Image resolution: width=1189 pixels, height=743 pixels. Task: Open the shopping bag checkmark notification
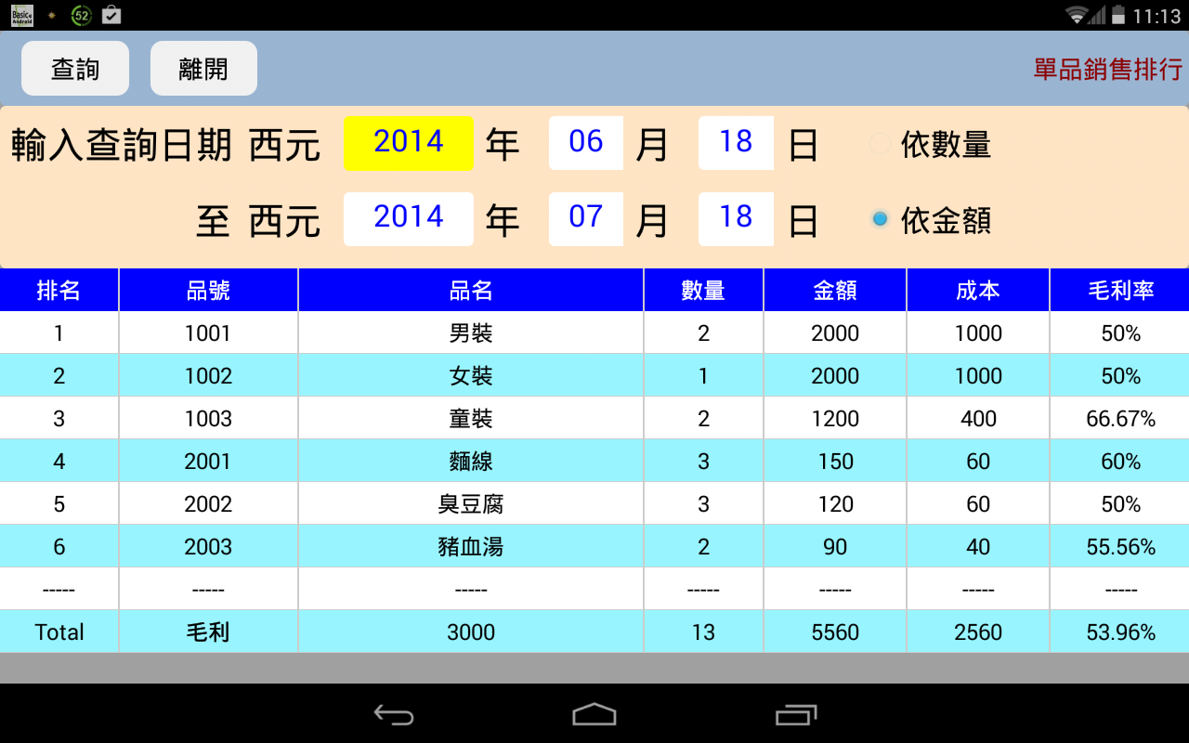(x=111, y=15)
